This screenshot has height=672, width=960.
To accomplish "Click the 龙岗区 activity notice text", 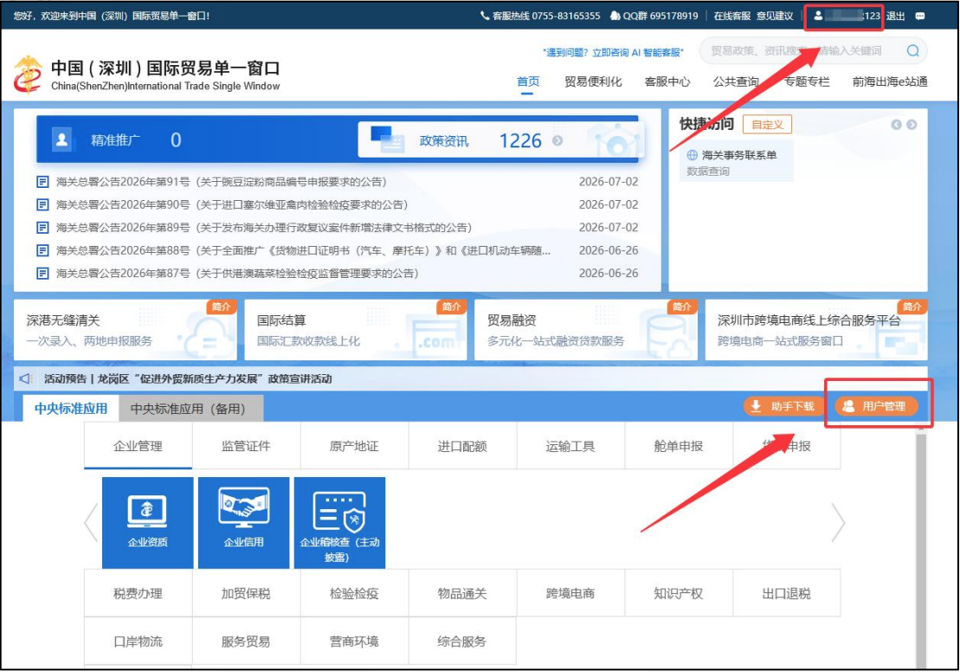I will [x=188, y=378].
